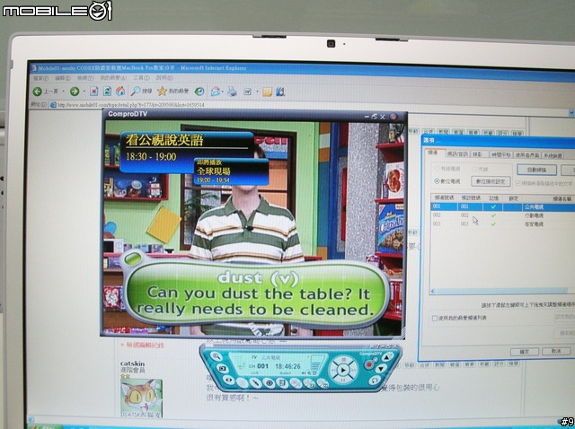Click the eye-shaped button on ComproDTV remote

pos(229,380)
